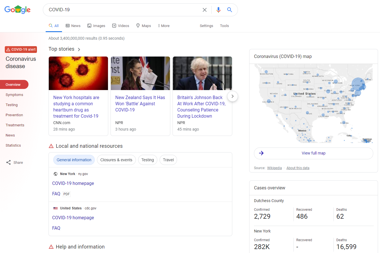The width and height of the screenshot is (380, 253).
Task: Open the Britain's Johnson Back At Work story
Action: point(201,107)
